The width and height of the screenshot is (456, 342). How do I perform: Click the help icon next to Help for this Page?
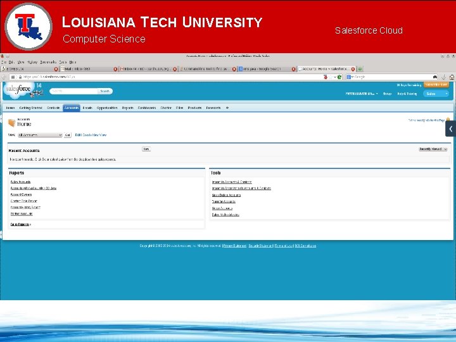[448, 120]
